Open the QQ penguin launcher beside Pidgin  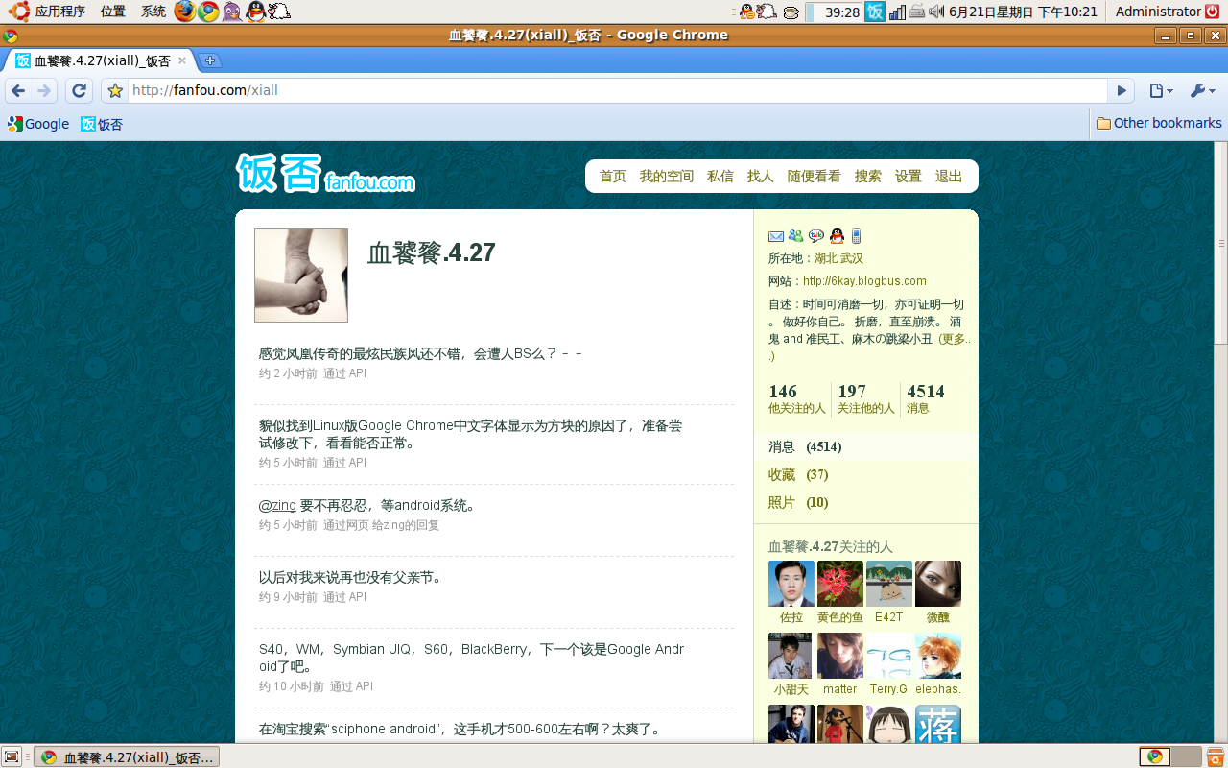click(255, 12)
